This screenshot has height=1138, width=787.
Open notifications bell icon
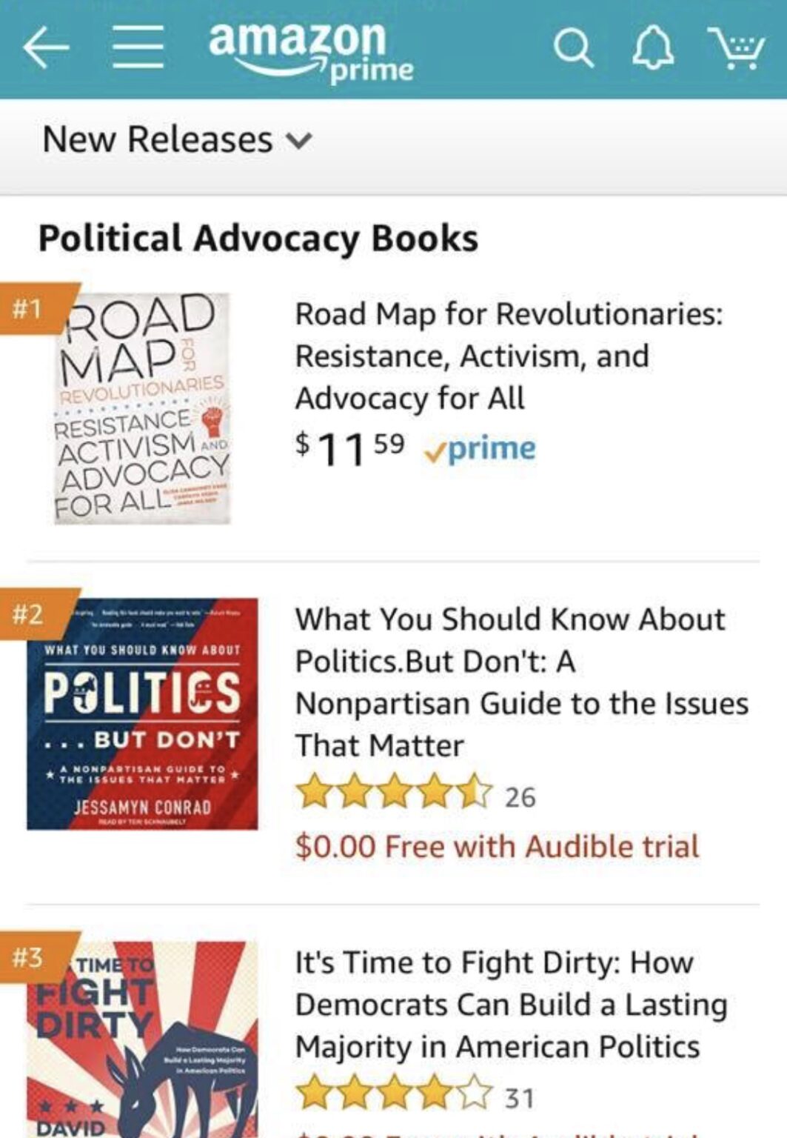[653, 50]
